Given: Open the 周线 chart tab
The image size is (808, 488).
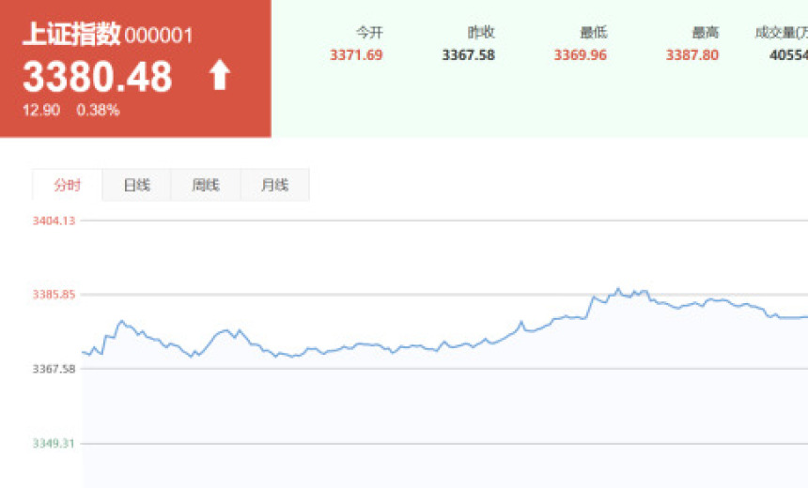Looking at the screenshot, I should 206,185.
